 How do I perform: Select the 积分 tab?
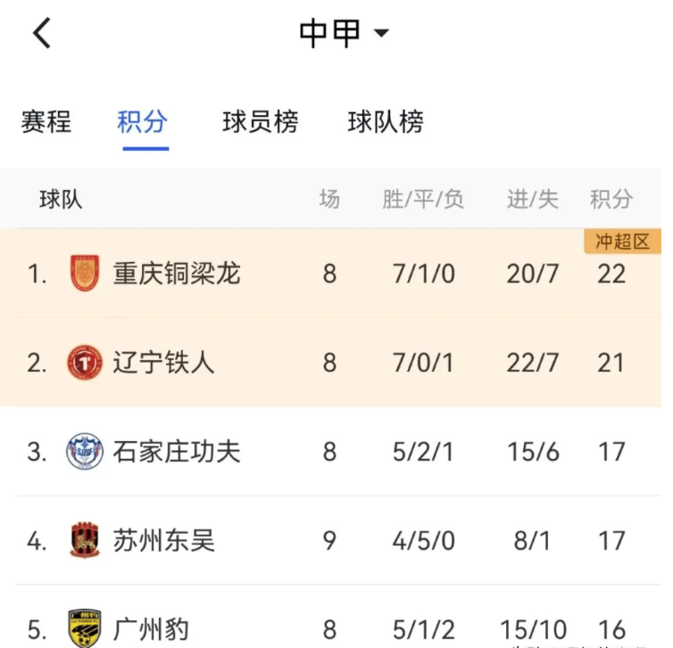[x=143, y=122]
